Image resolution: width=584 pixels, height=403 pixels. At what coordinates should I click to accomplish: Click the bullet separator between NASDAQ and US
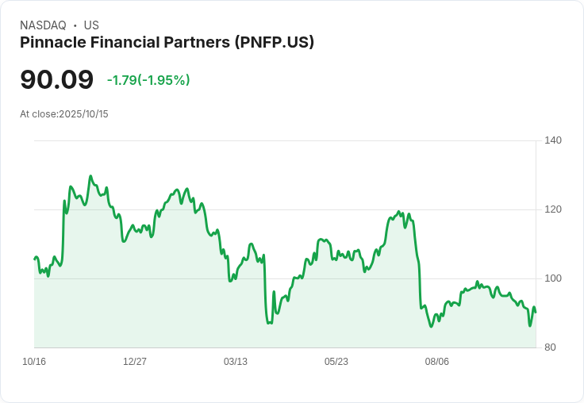(75, 25)
